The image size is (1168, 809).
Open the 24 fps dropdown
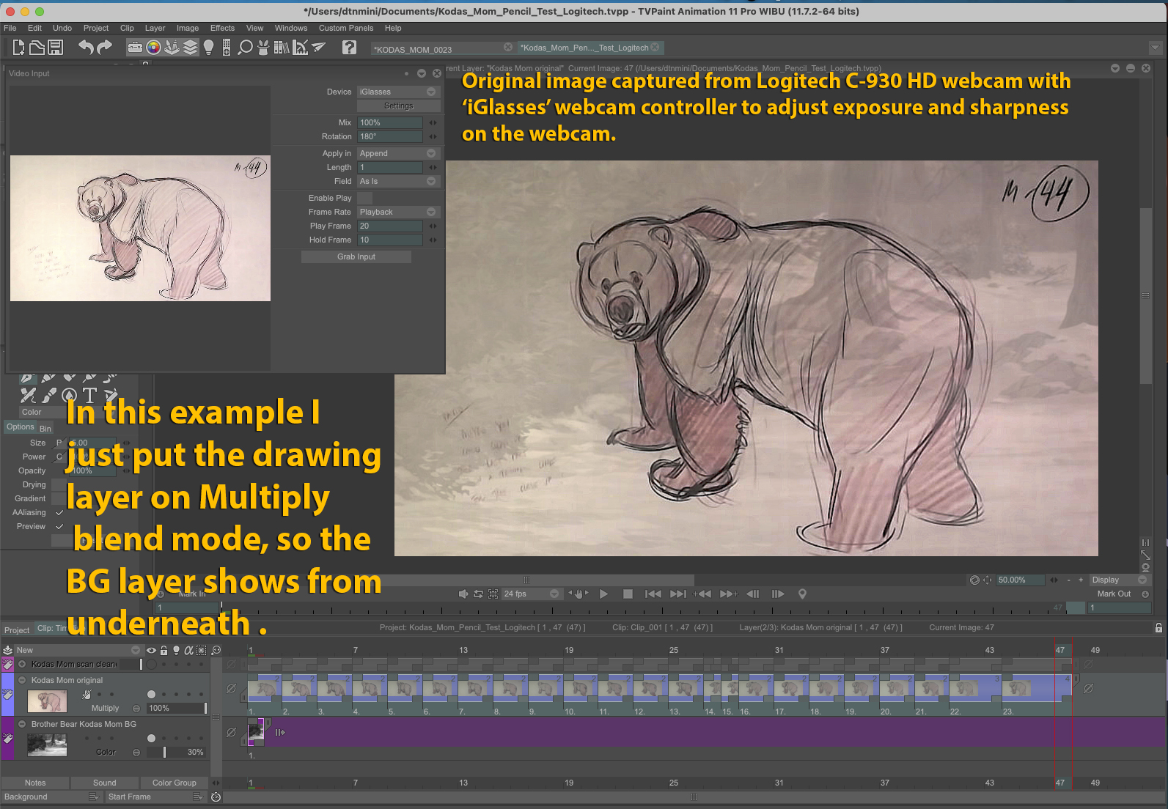tap(531, 594)
